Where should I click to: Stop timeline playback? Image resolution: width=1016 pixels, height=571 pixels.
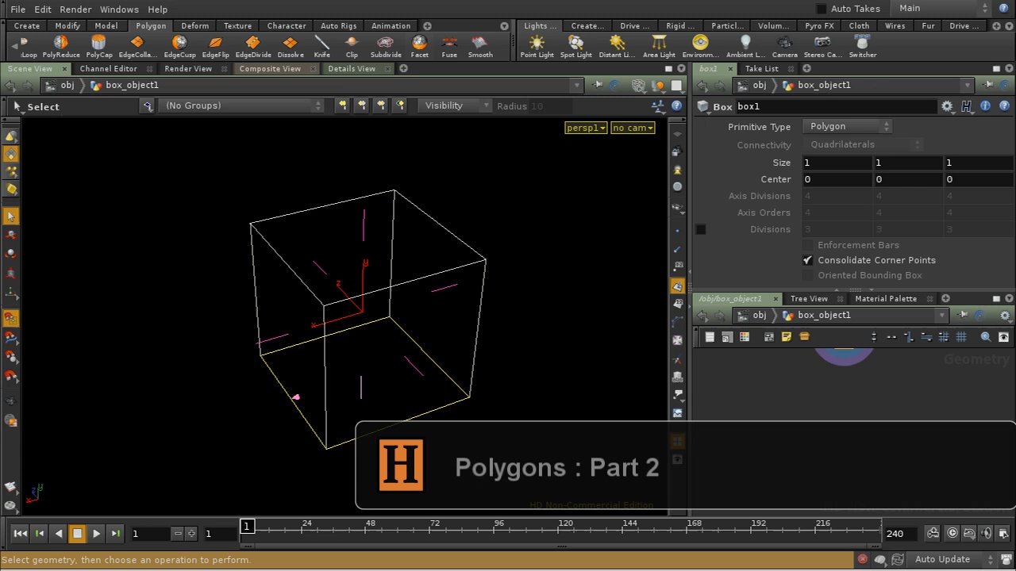[x=77, y=534]
